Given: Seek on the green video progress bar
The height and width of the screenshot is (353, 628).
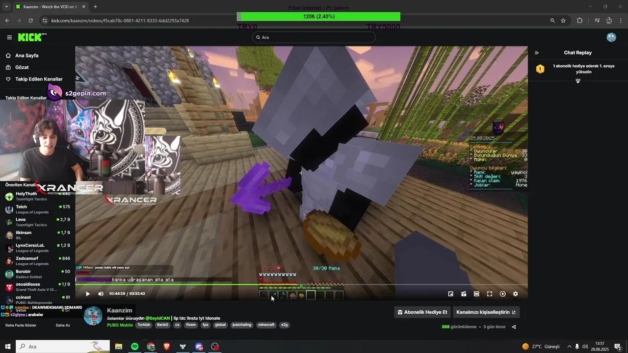Looking at the screenshot, I should tap(301, 284).
